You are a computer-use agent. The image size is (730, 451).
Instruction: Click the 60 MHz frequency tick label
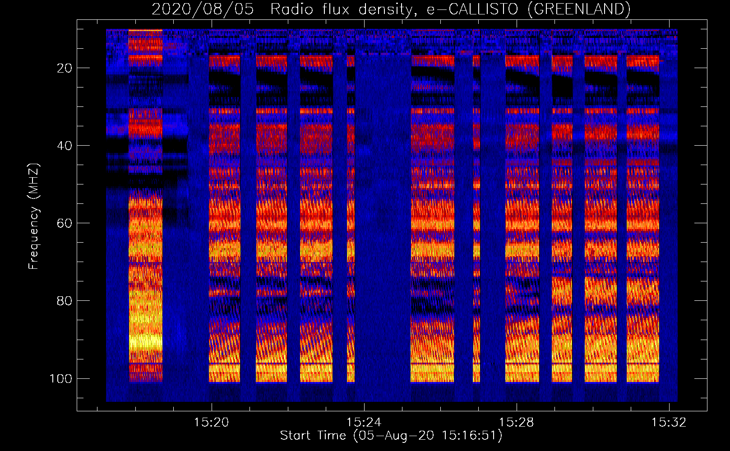coord(65,223)
